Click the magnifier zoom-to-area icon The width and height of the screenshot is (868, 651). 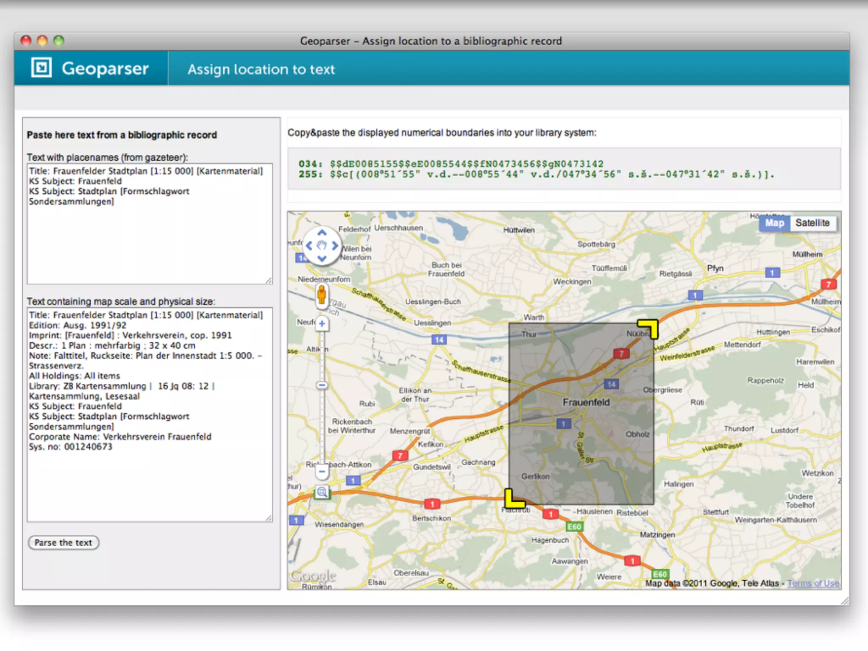click(x=322, y=492)
